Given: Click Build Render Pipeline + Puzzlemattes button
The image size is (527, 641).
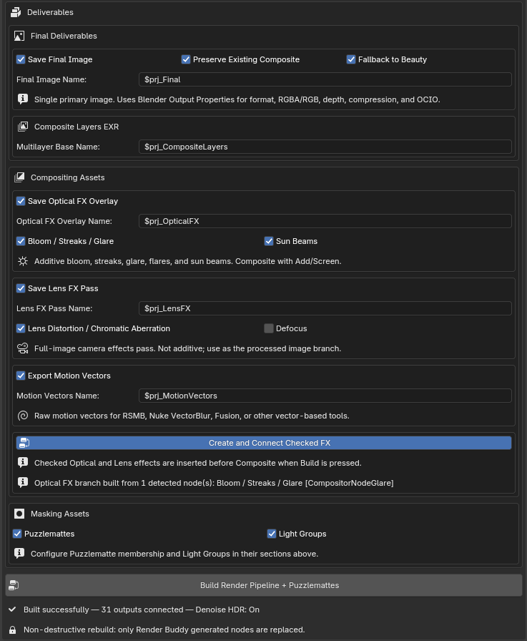Looking at the screenshot, I should click(264, 585).
